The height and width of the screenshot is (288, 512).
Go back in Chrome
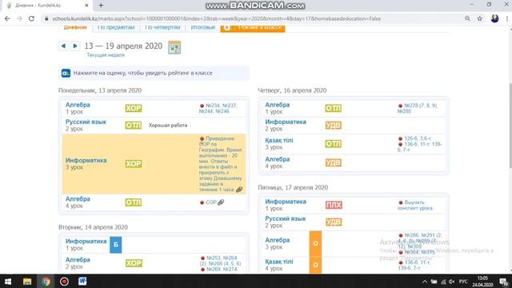point(7,18)
